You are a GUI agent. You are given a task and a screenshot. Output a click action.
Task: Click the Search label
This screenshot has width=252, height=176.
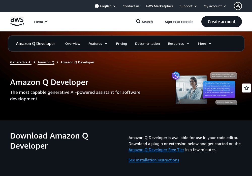[x=147, y=22]
